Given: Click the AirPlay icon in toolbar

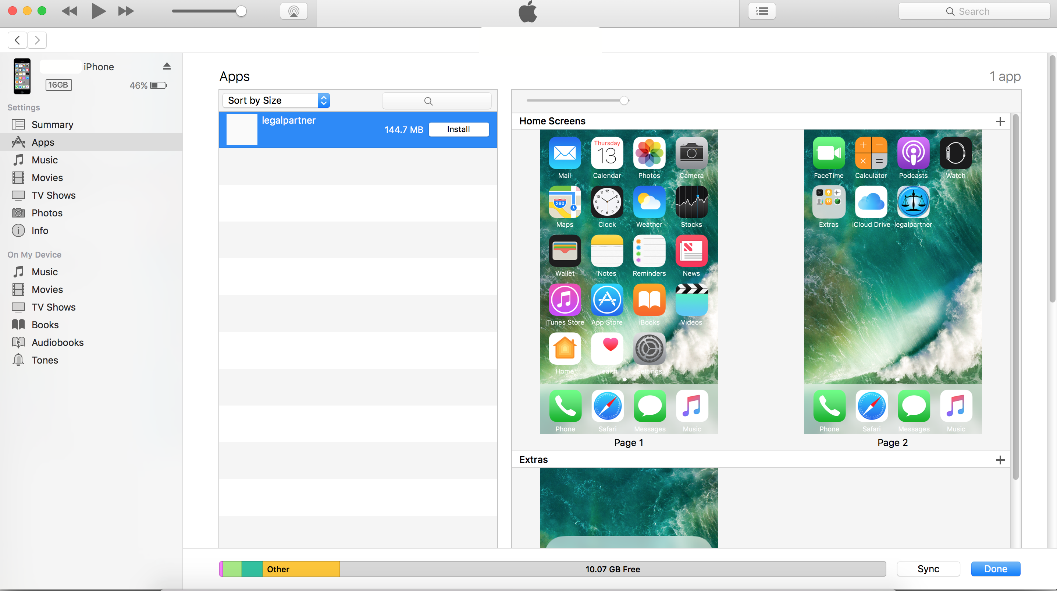Looking at the screenshot, I should 293,11.
